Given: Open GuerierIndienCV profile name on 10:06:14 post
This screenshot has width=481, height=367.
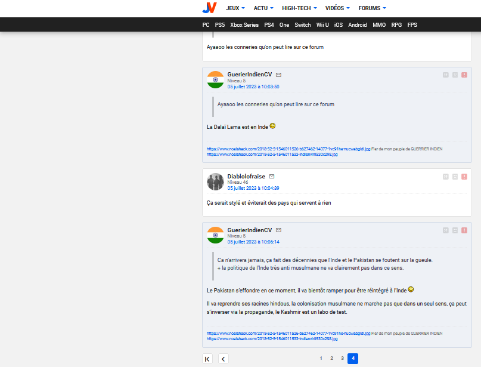Looking at the screenshot, I should [249, 230].
